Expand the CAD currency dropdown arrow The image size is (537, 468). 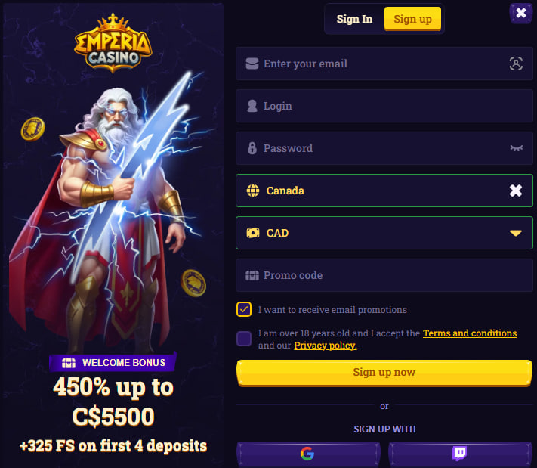pos(515,233)
